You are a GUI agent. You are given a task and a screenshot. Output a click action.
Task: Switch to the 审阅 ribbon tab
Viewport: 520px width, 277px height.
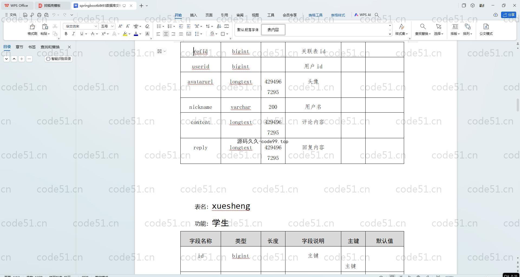240,15
